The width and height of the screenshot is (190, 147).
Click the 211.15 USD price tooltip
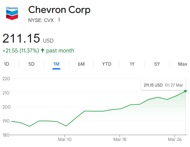point(163,85)
